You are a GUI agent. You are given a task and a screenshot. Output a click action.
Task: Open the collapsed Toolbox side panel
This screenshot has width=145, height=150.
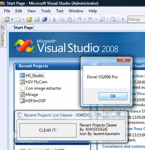click(x=3, y=36)
